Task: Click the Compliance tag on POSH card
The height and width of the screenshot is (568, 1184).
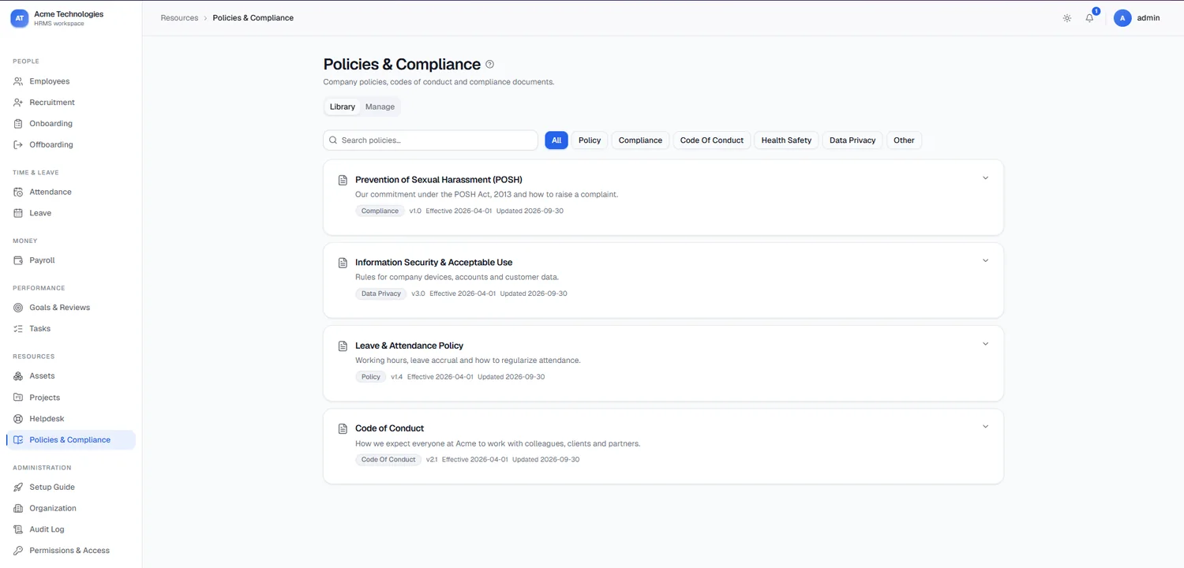Action: pos(380,211)
